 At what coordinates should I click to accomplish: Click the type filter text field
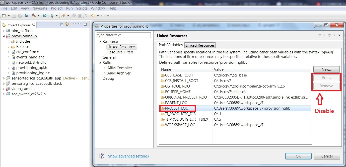click(x=124, y=35)
